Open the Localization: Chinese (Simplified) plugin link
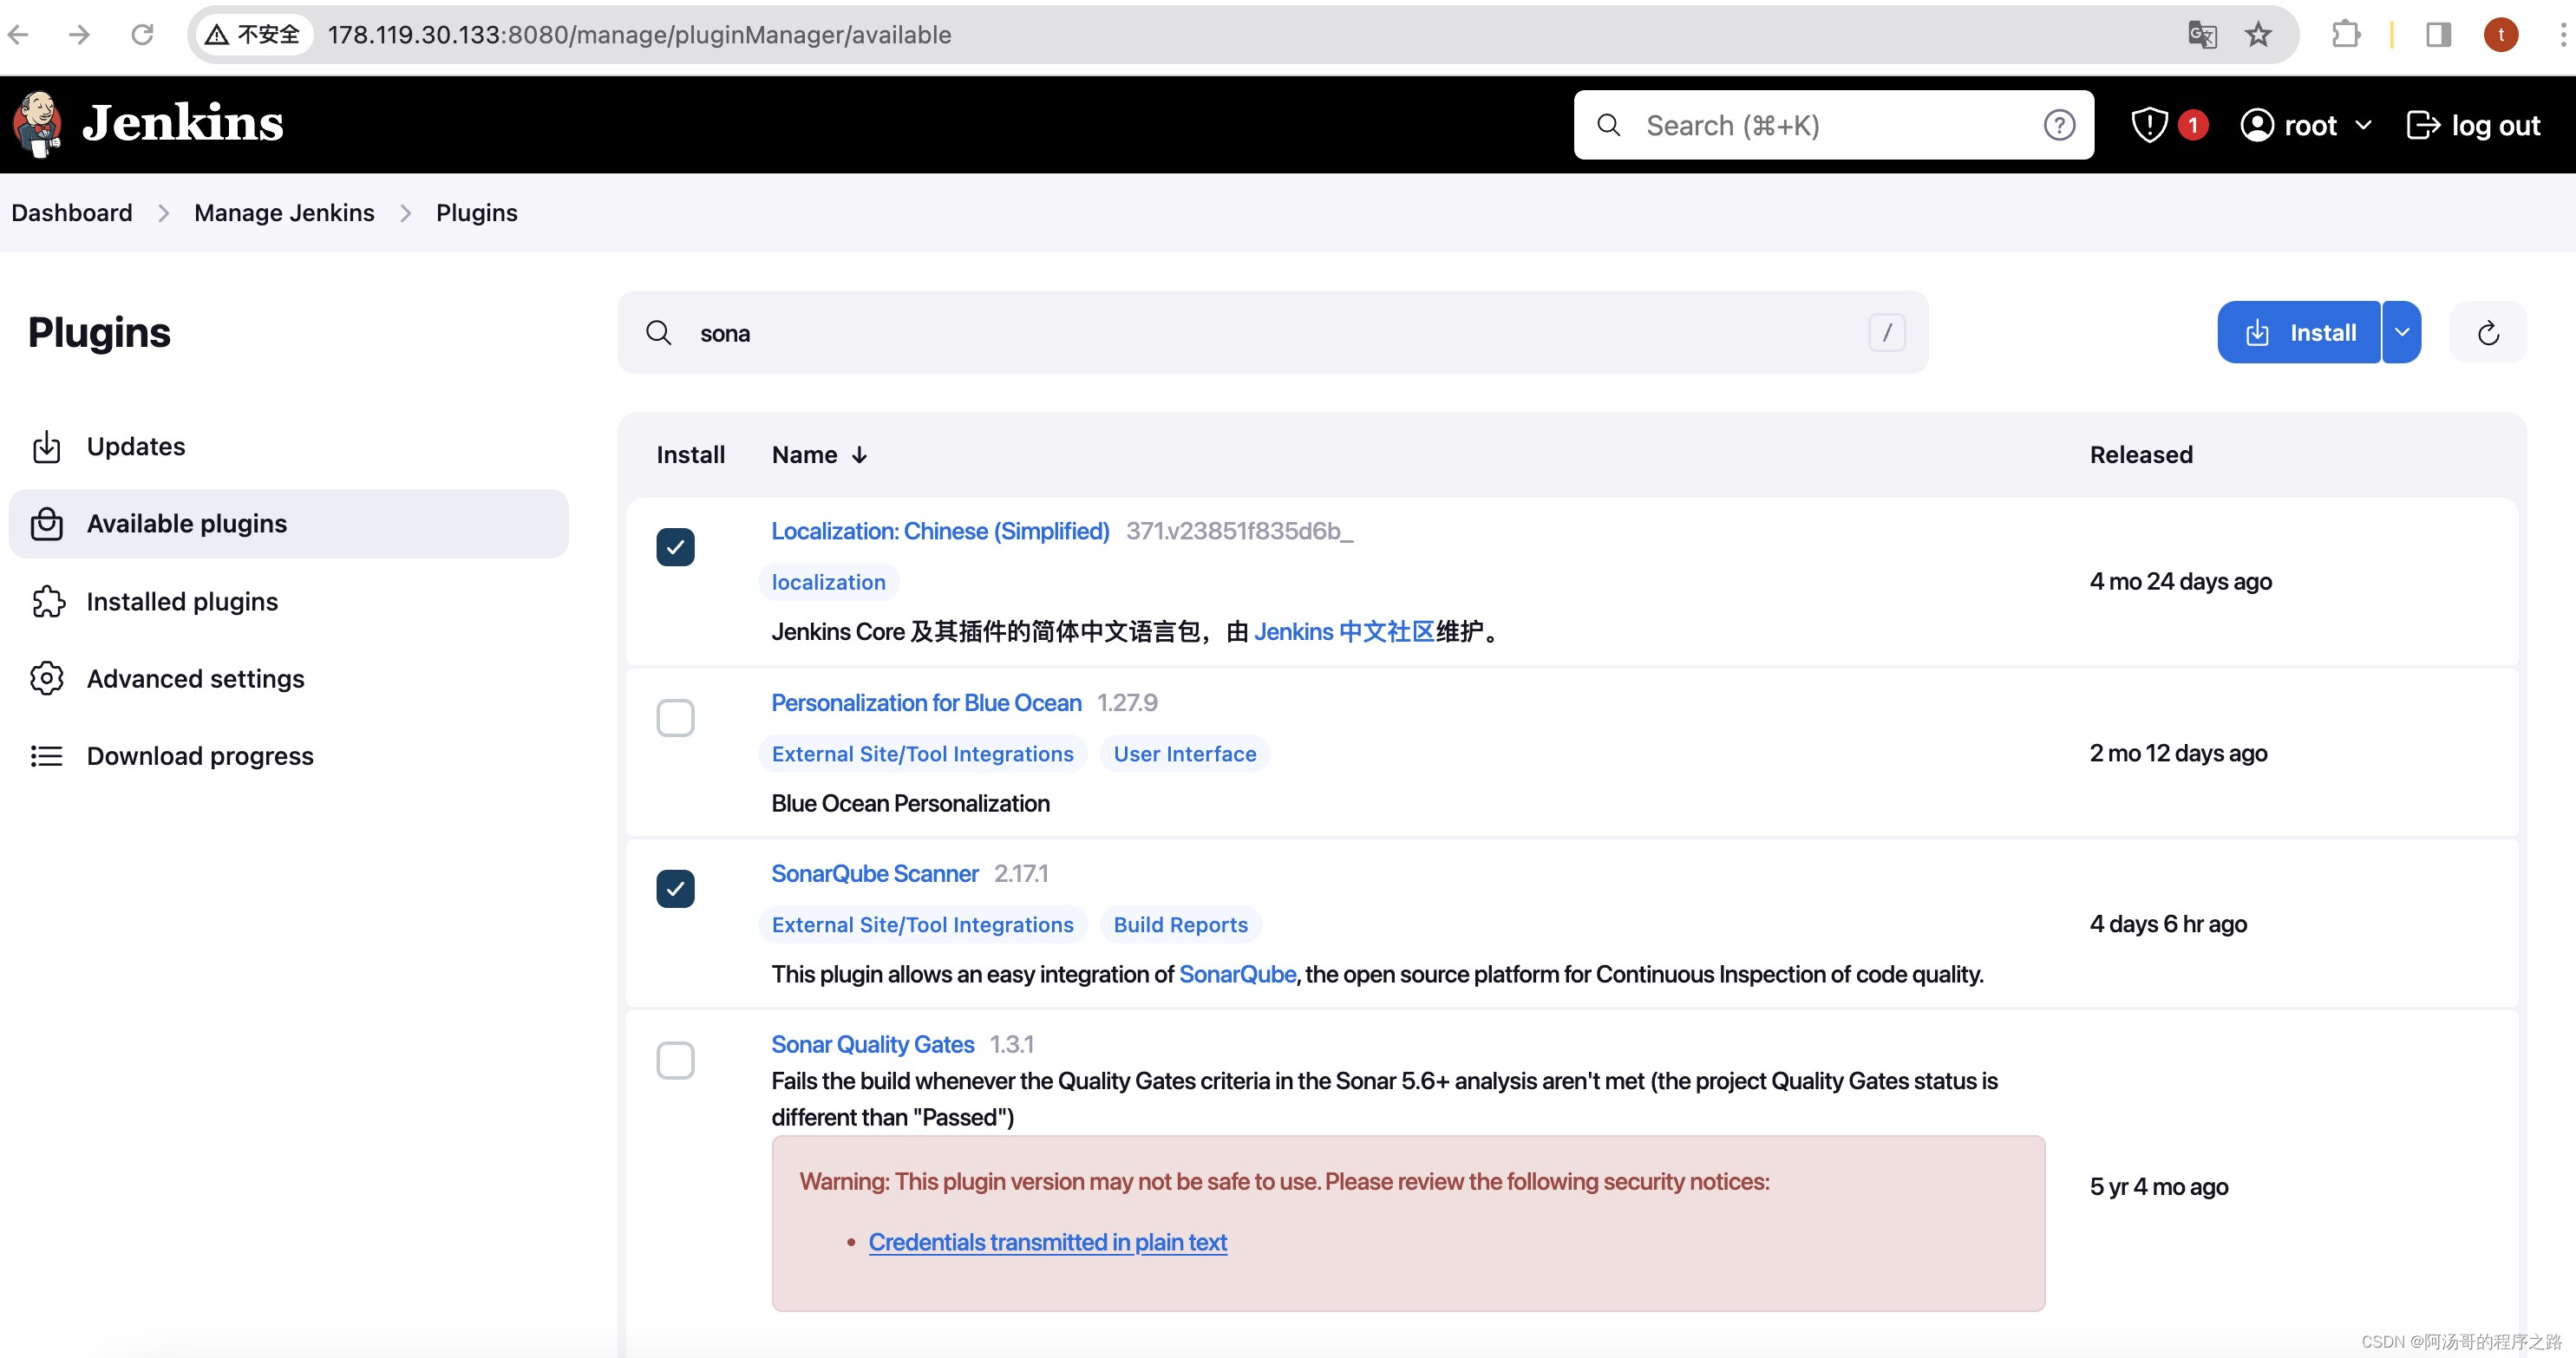This screenshot has height=1358, width=2576. (940, 532)
